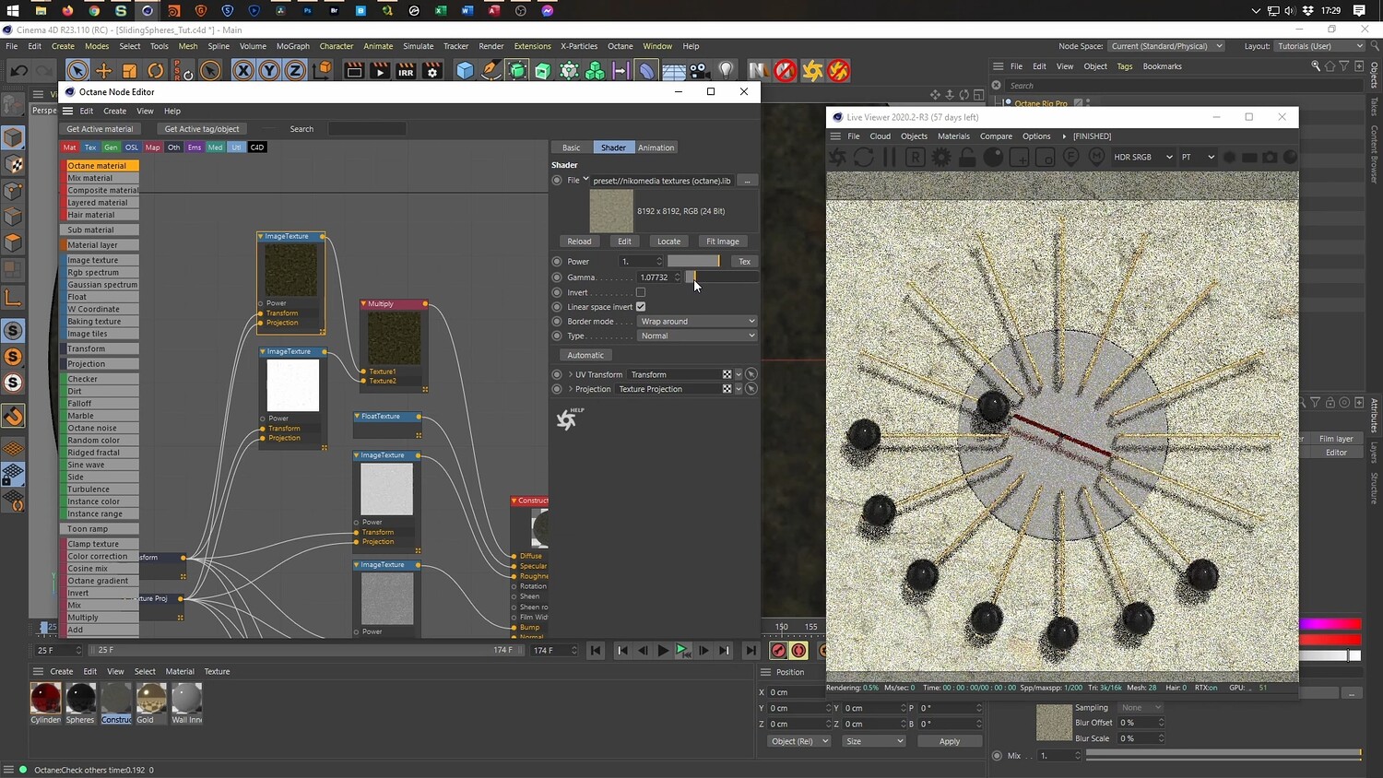Open the MoGraph menu

tap(293, 46)
